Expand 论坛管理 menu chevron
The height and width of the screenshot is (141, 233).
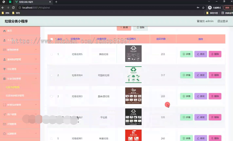(36, 69)
